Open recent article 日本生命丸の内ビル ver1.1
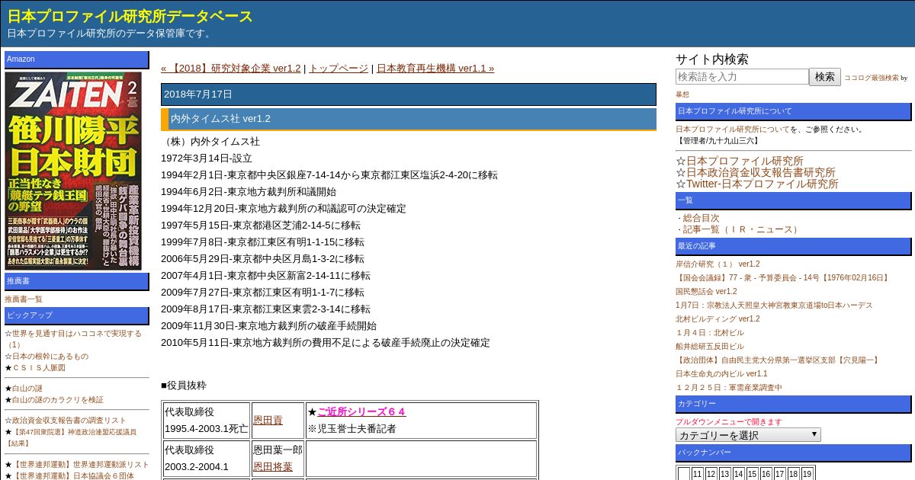Viewport: 915px width, 480px height. pyautogui.click(x=721, y=374)
